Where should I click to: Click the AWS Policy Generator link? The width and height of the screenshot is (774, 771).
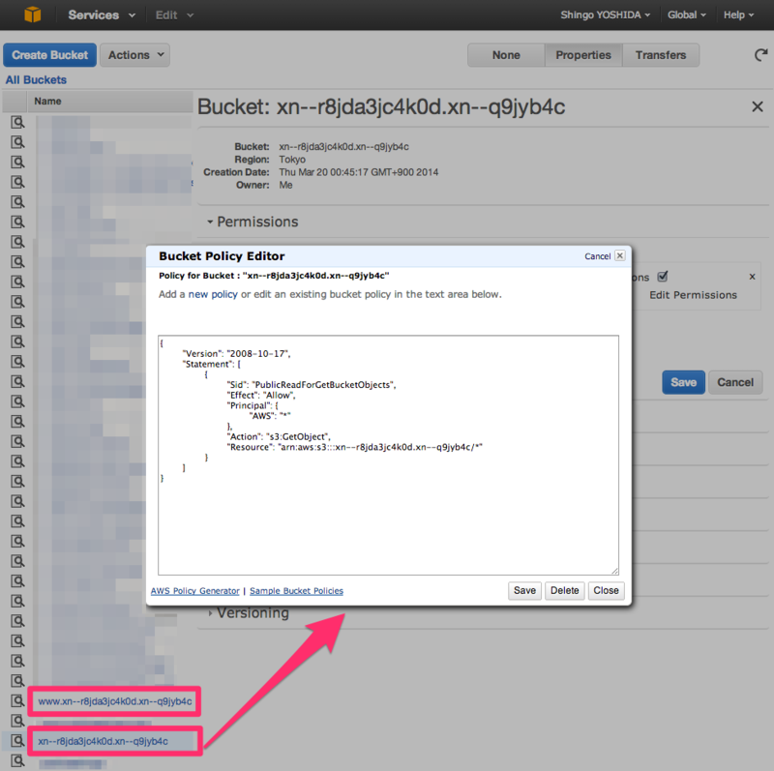(195, 591)
